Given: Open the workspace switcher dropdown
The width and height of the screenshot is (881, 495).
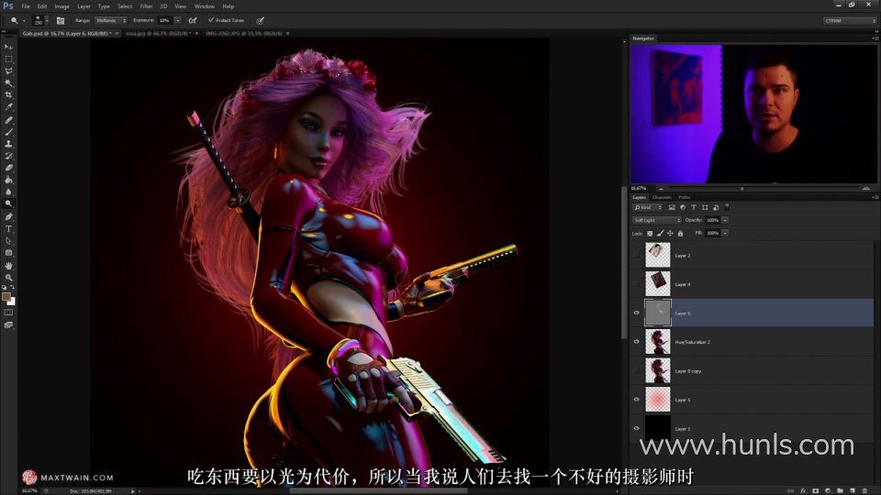Looking at the screenshot, I should (x=850, y=21).
